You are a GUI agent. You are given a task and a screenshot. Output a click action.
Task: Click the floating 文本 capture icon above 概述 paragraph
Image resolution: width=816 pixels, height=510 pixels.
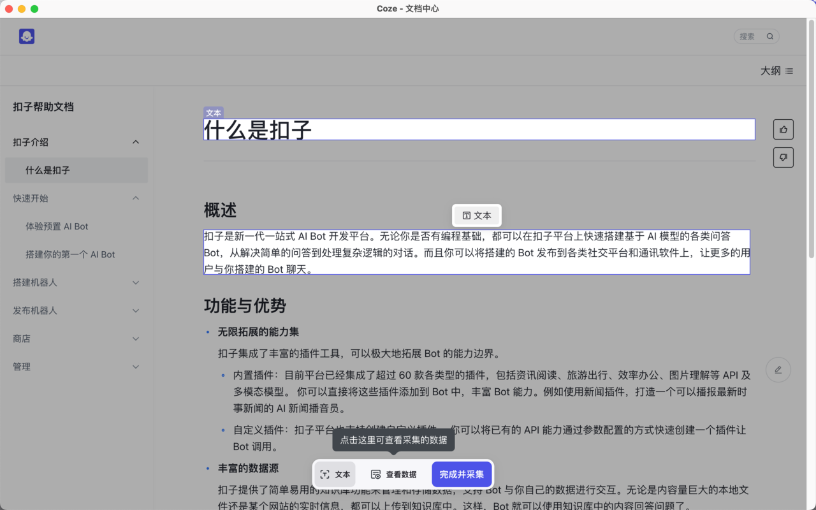coord(476,215)
